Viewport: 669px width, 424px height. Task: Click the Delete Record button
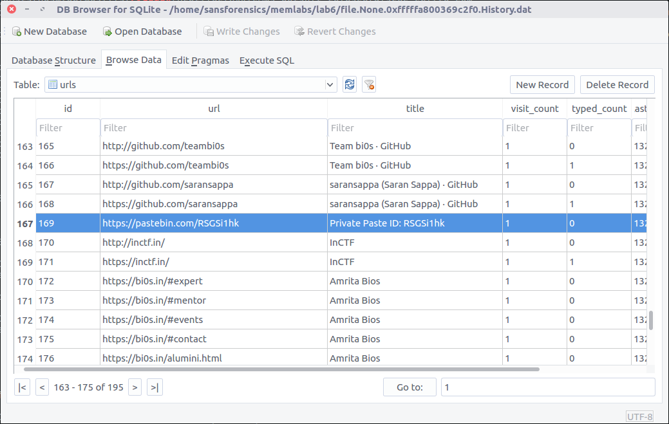click(617, 84)
